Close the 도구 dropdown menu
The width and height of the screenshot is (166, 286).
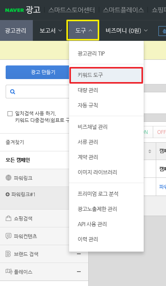(x=83, y=30)
